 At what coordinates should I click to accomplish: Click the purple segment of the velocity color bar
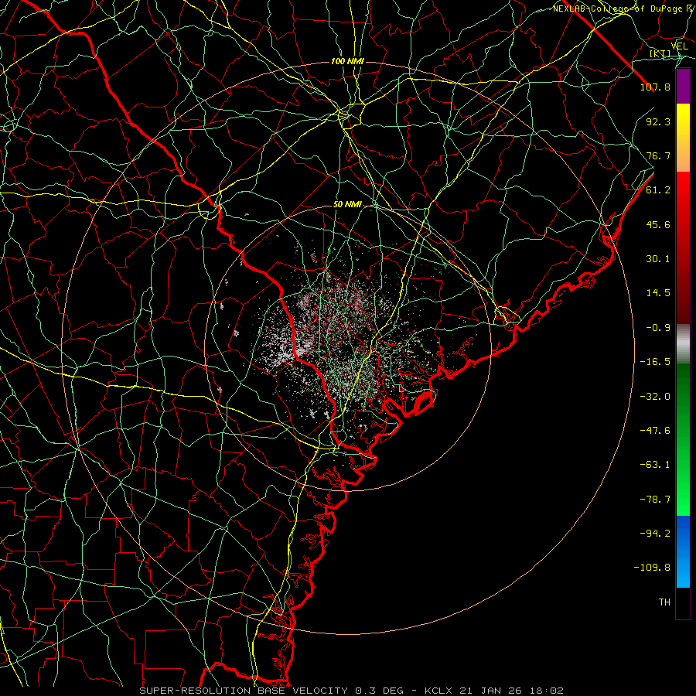click(683, 87)
